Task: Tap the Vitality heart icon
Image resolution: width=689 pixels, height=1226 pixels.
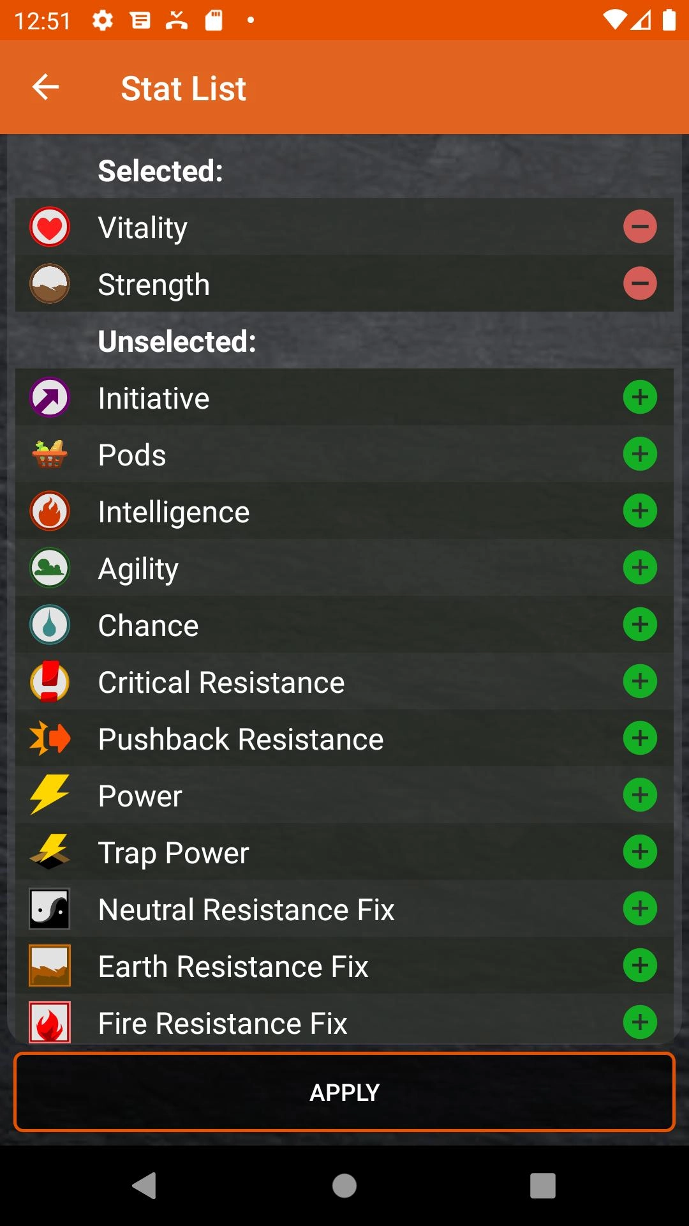Action: [50, 227]
